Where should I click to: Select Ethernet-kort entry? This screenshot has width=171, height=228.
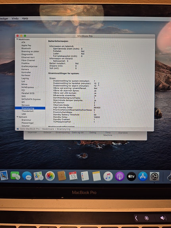pyautogui.click(x=28, y=57)
